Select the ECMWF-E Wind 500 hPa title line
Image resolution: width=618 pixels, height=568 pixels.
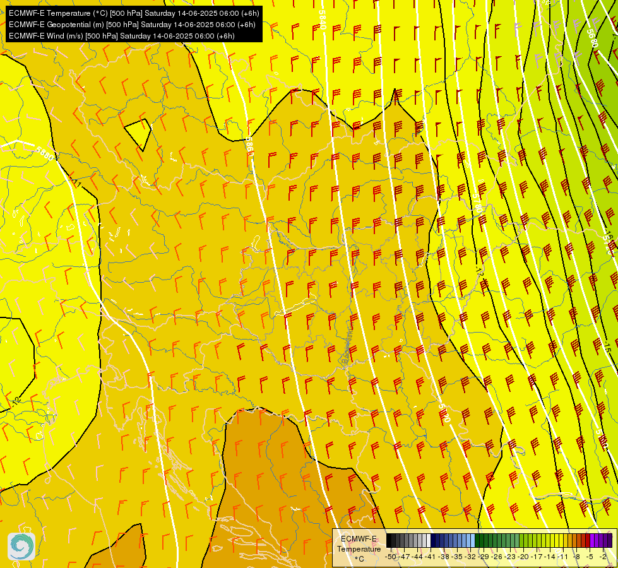tap(121, 36)
